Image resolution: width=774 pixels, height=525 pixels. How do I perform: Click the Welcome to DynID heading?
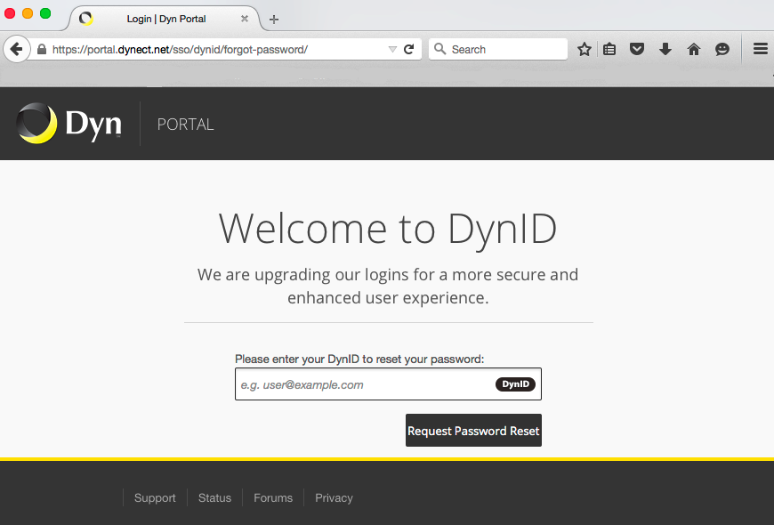388,230
